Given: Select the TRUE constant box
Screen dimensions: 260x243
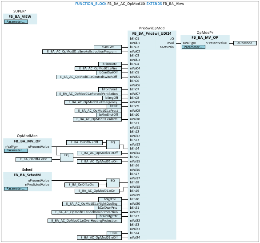Looking at the screenshot, I should [114, 233].
